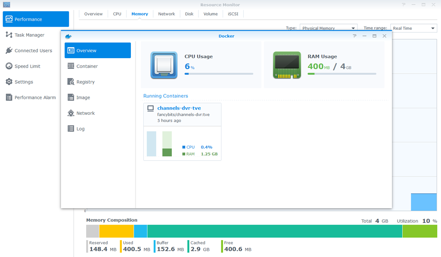The width and height of the screenshot is (441, 257).
Task: Switch to the CPU tab
Action: [117, 13]
